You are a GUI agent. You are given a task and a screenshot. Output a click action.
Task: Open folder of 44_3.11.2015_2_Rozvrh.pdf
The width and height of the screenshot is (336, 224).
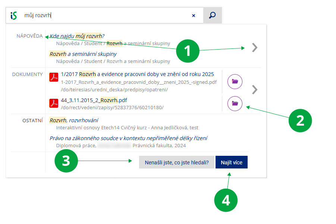click(235, 103)
